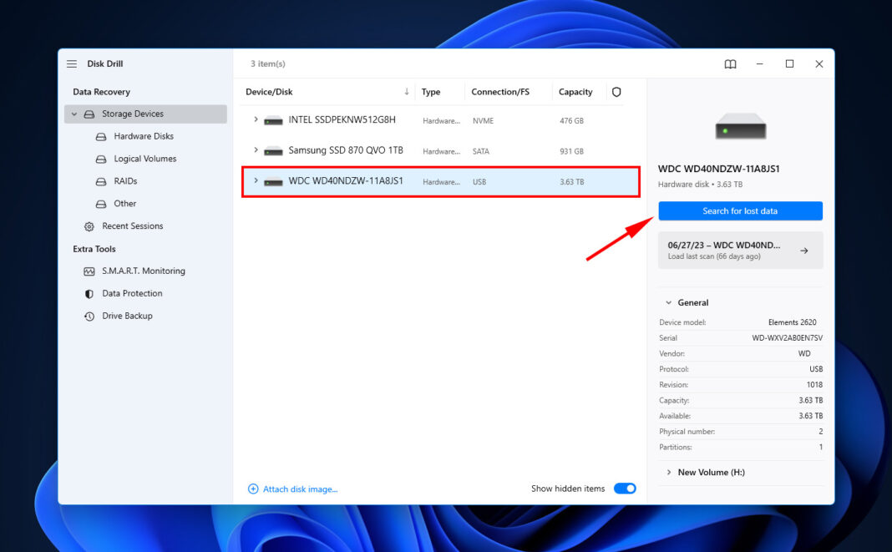Open Drive Backup tool
892x552 pixels.
[x=126, y=316]
